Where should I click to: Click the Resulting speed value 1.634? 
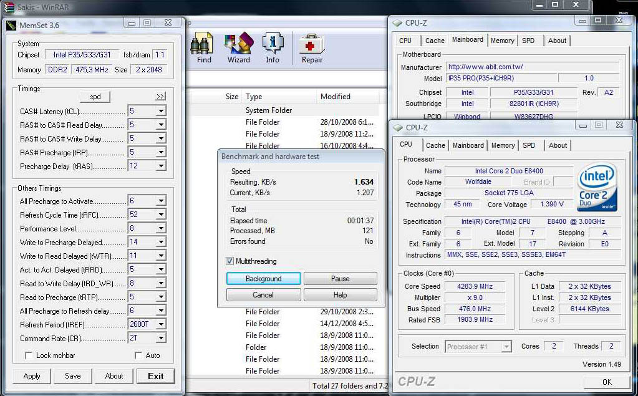[364, 181]
